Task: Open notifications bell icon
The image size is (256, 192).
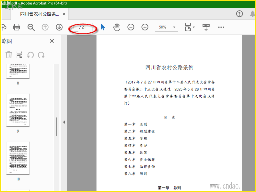Action: click(252, 14)
